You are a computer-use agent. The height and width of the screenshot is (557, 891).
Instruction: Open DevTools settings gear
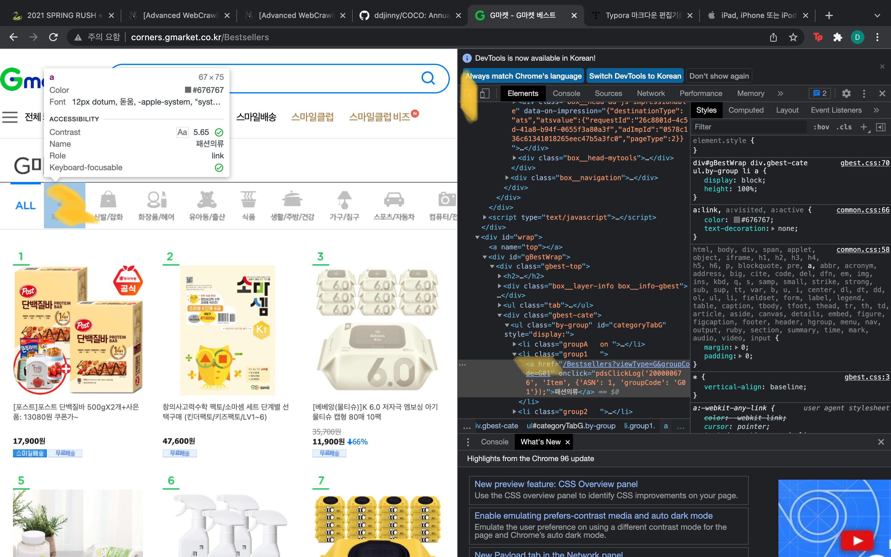coord(846,93)
